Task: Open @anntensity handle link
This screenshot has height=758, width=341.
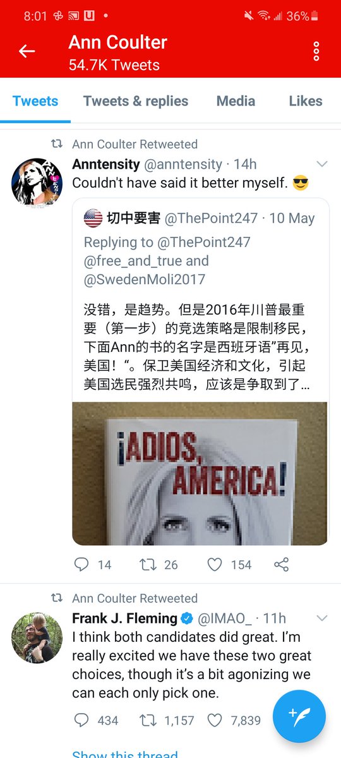Action: pos(183,164)
